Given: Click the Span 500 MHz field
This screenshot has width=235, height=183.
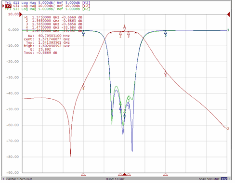Looking at the screenshot, I should [209, 179].
